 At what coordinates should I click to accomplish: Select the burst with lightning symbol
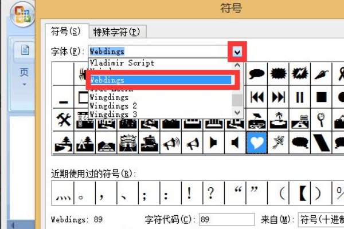pyautogui.click(x=300, y=74)
